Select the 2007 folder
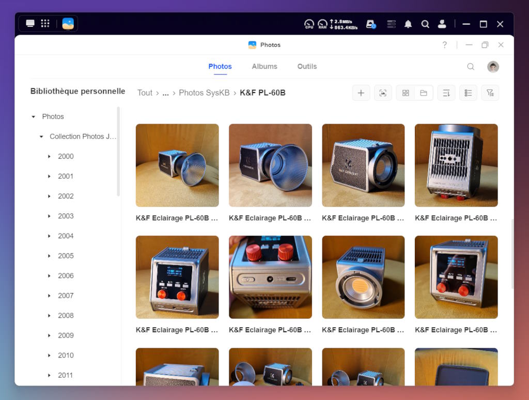Image resolution: width=529 pixels, height=400 pixels. 66,296
